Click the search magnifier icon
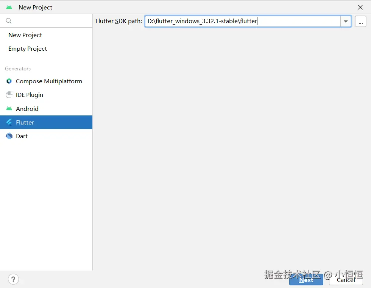371x288 pixels. coord(9,21)
